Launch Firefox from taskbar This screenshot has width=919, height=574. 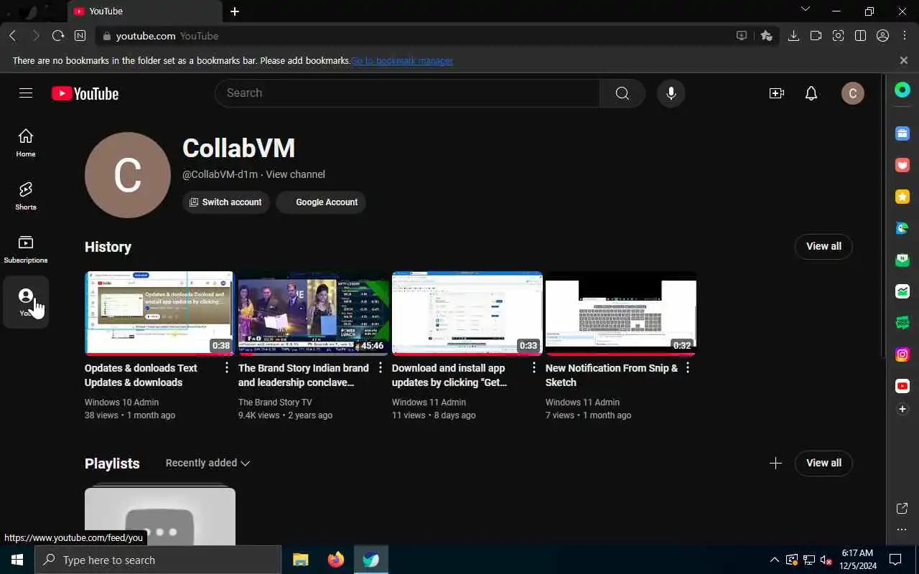click(x=335, y=560)
